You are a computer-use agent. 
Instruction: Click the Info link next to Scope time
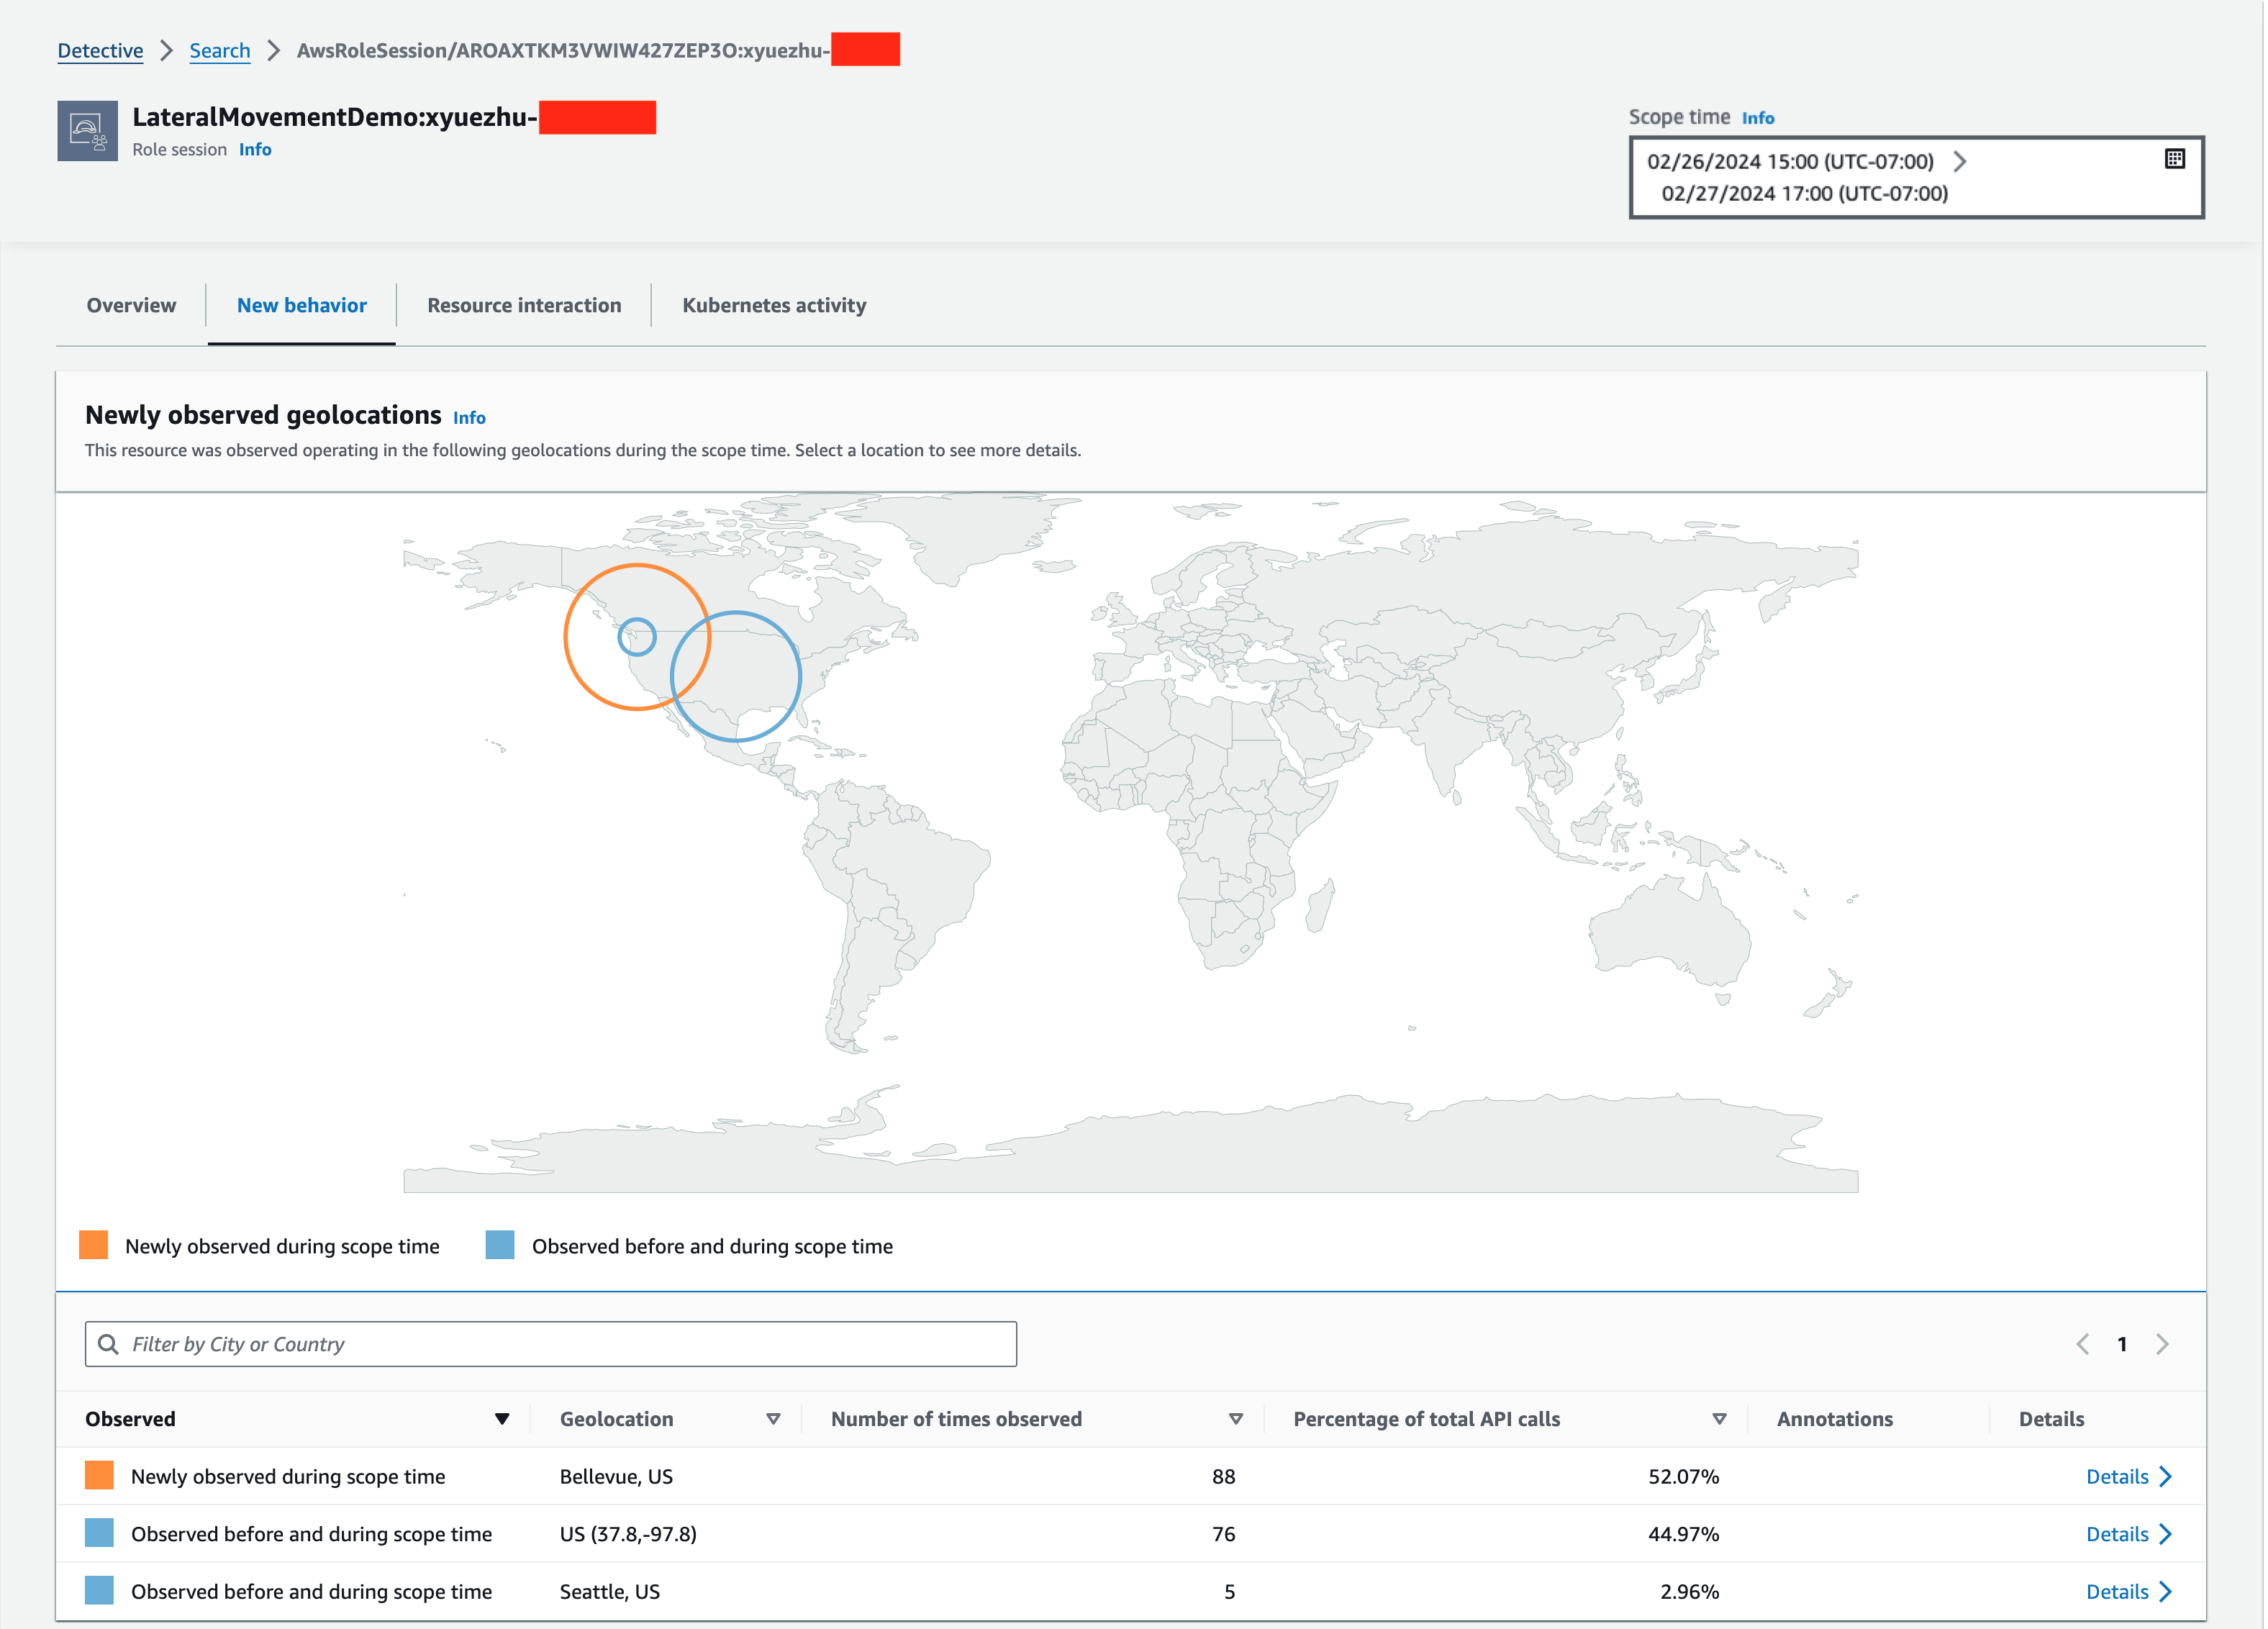(x=1756, y=117)
